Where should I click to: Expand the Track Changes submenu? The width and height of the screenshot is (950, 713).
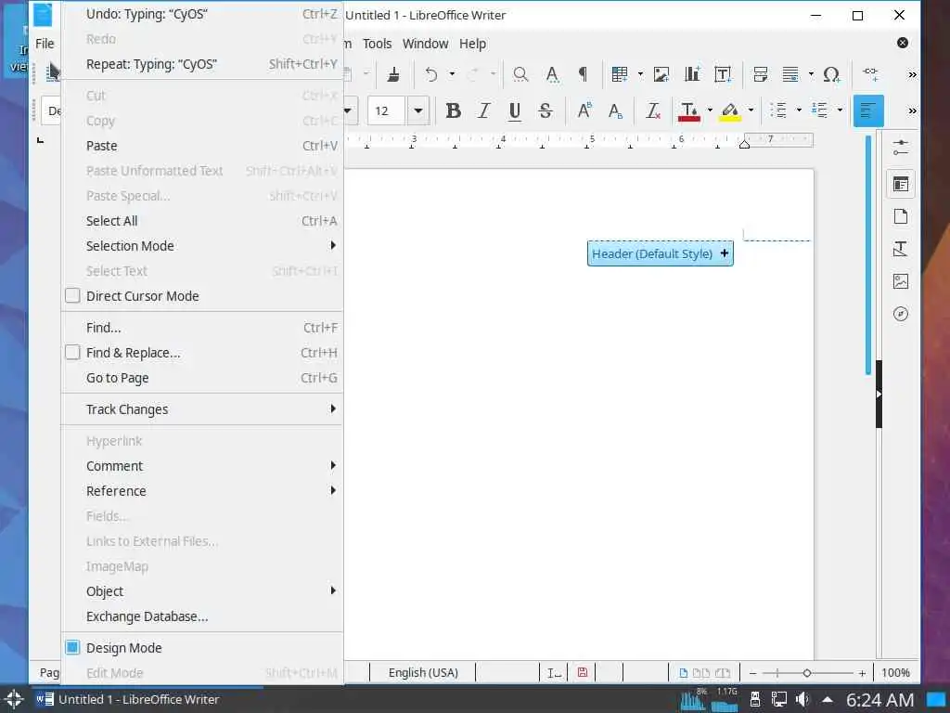(202, 409)
